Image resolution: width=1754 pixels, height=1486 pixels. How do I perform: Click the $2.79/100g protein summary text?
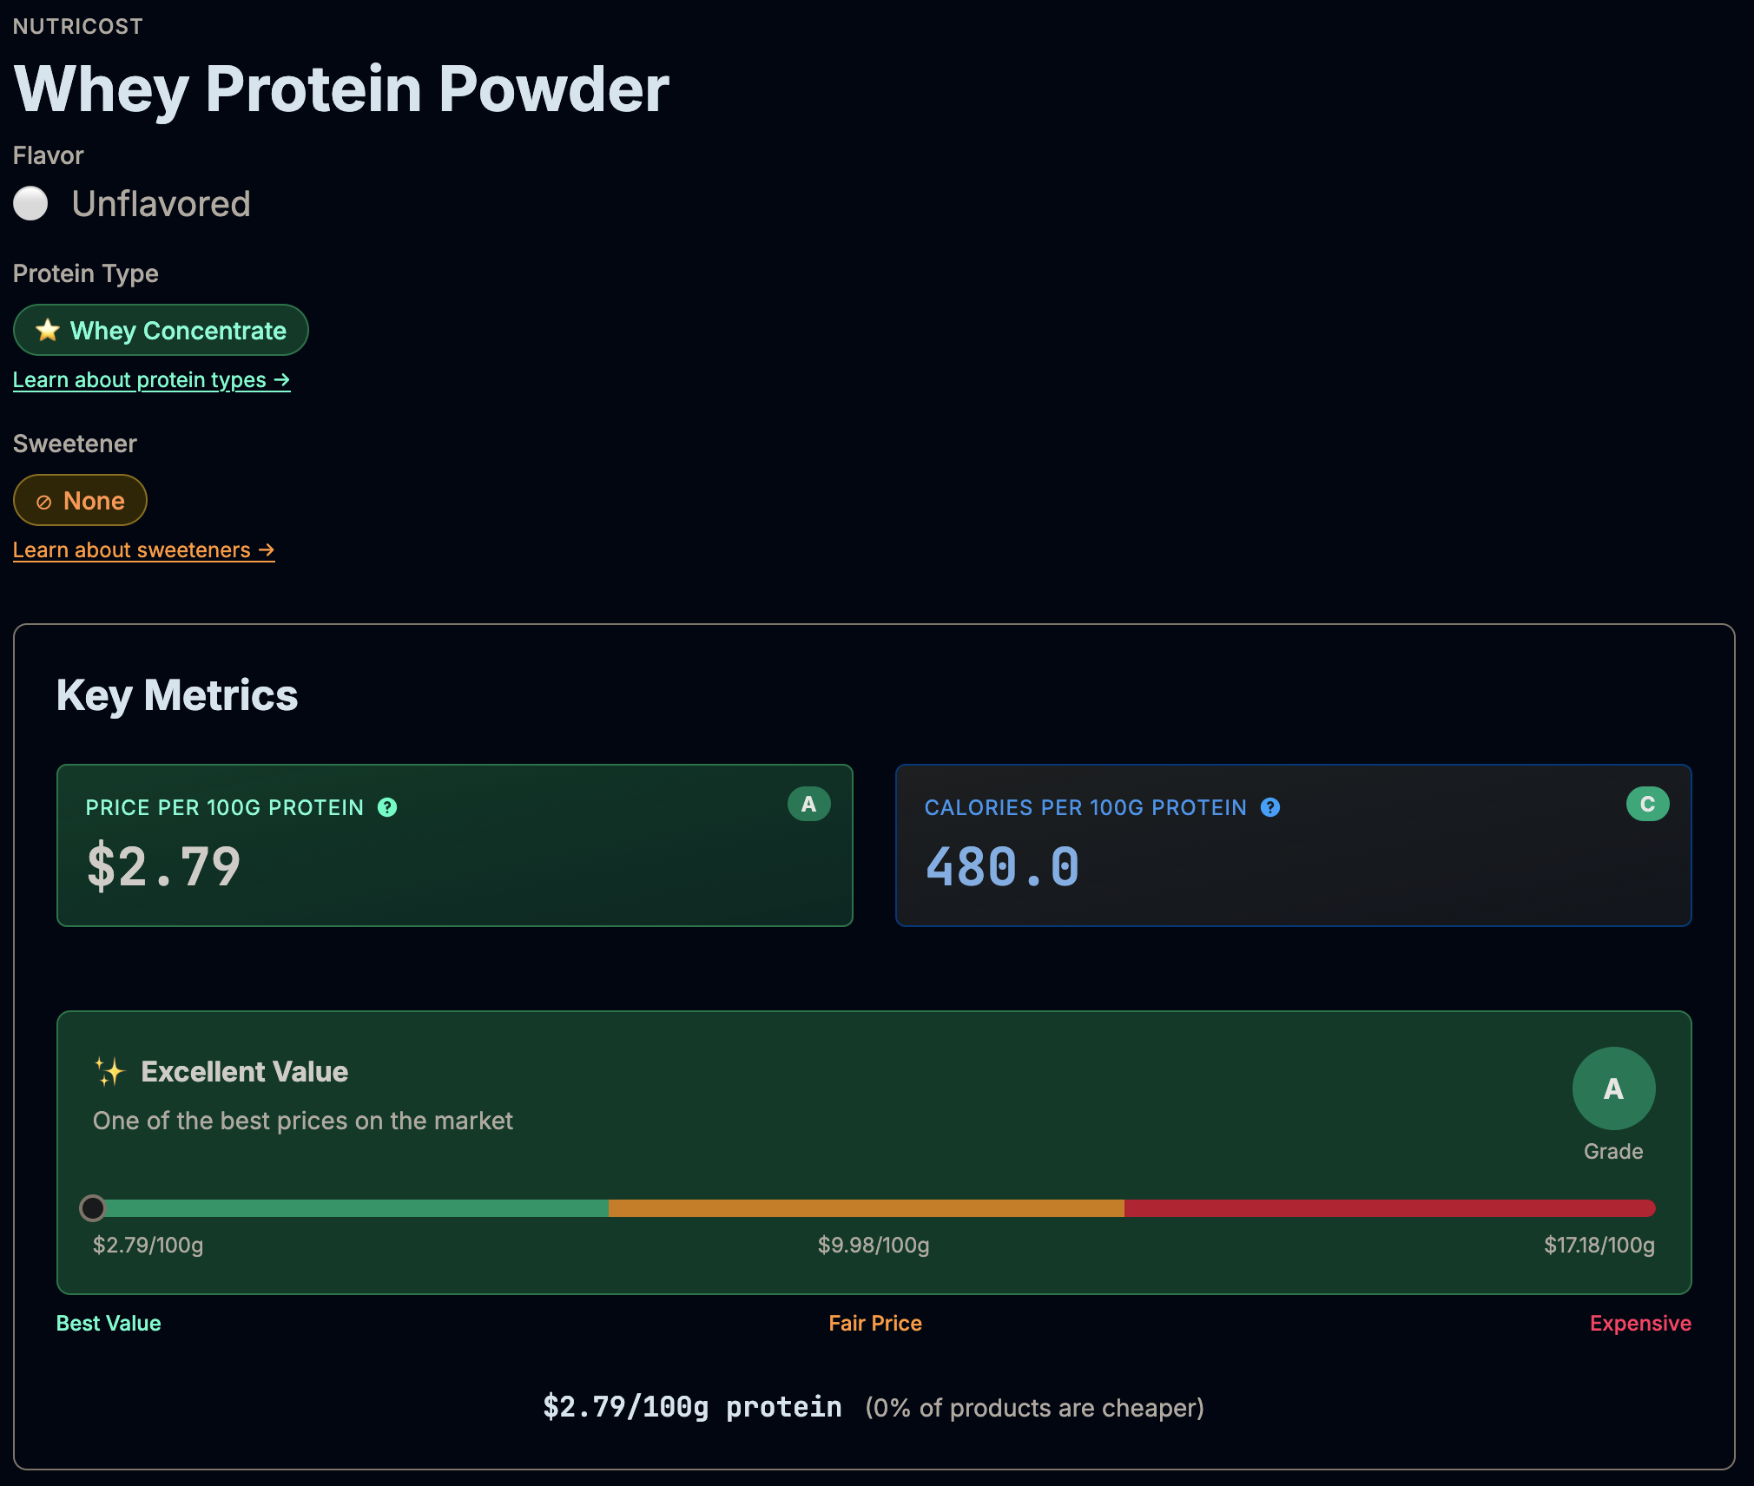click(692, 1405)
